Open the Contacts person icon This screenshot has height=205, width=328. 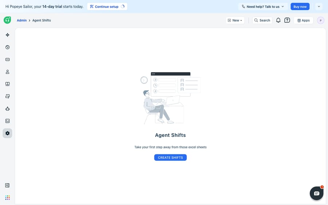tap(8, 72)
